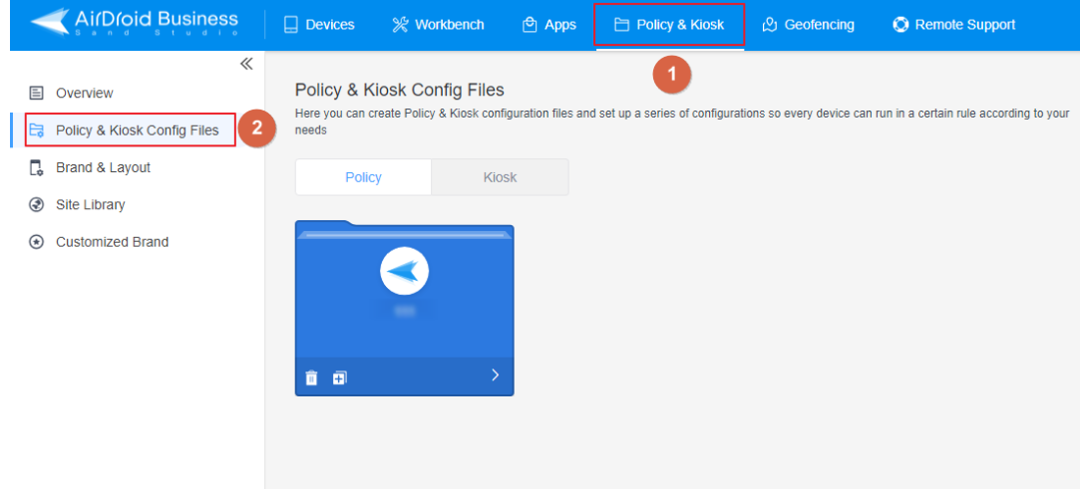Collapse the sidebar with double-chevron icon
The width and height of the screenshot is (1080, 489).
coord(246,64)
